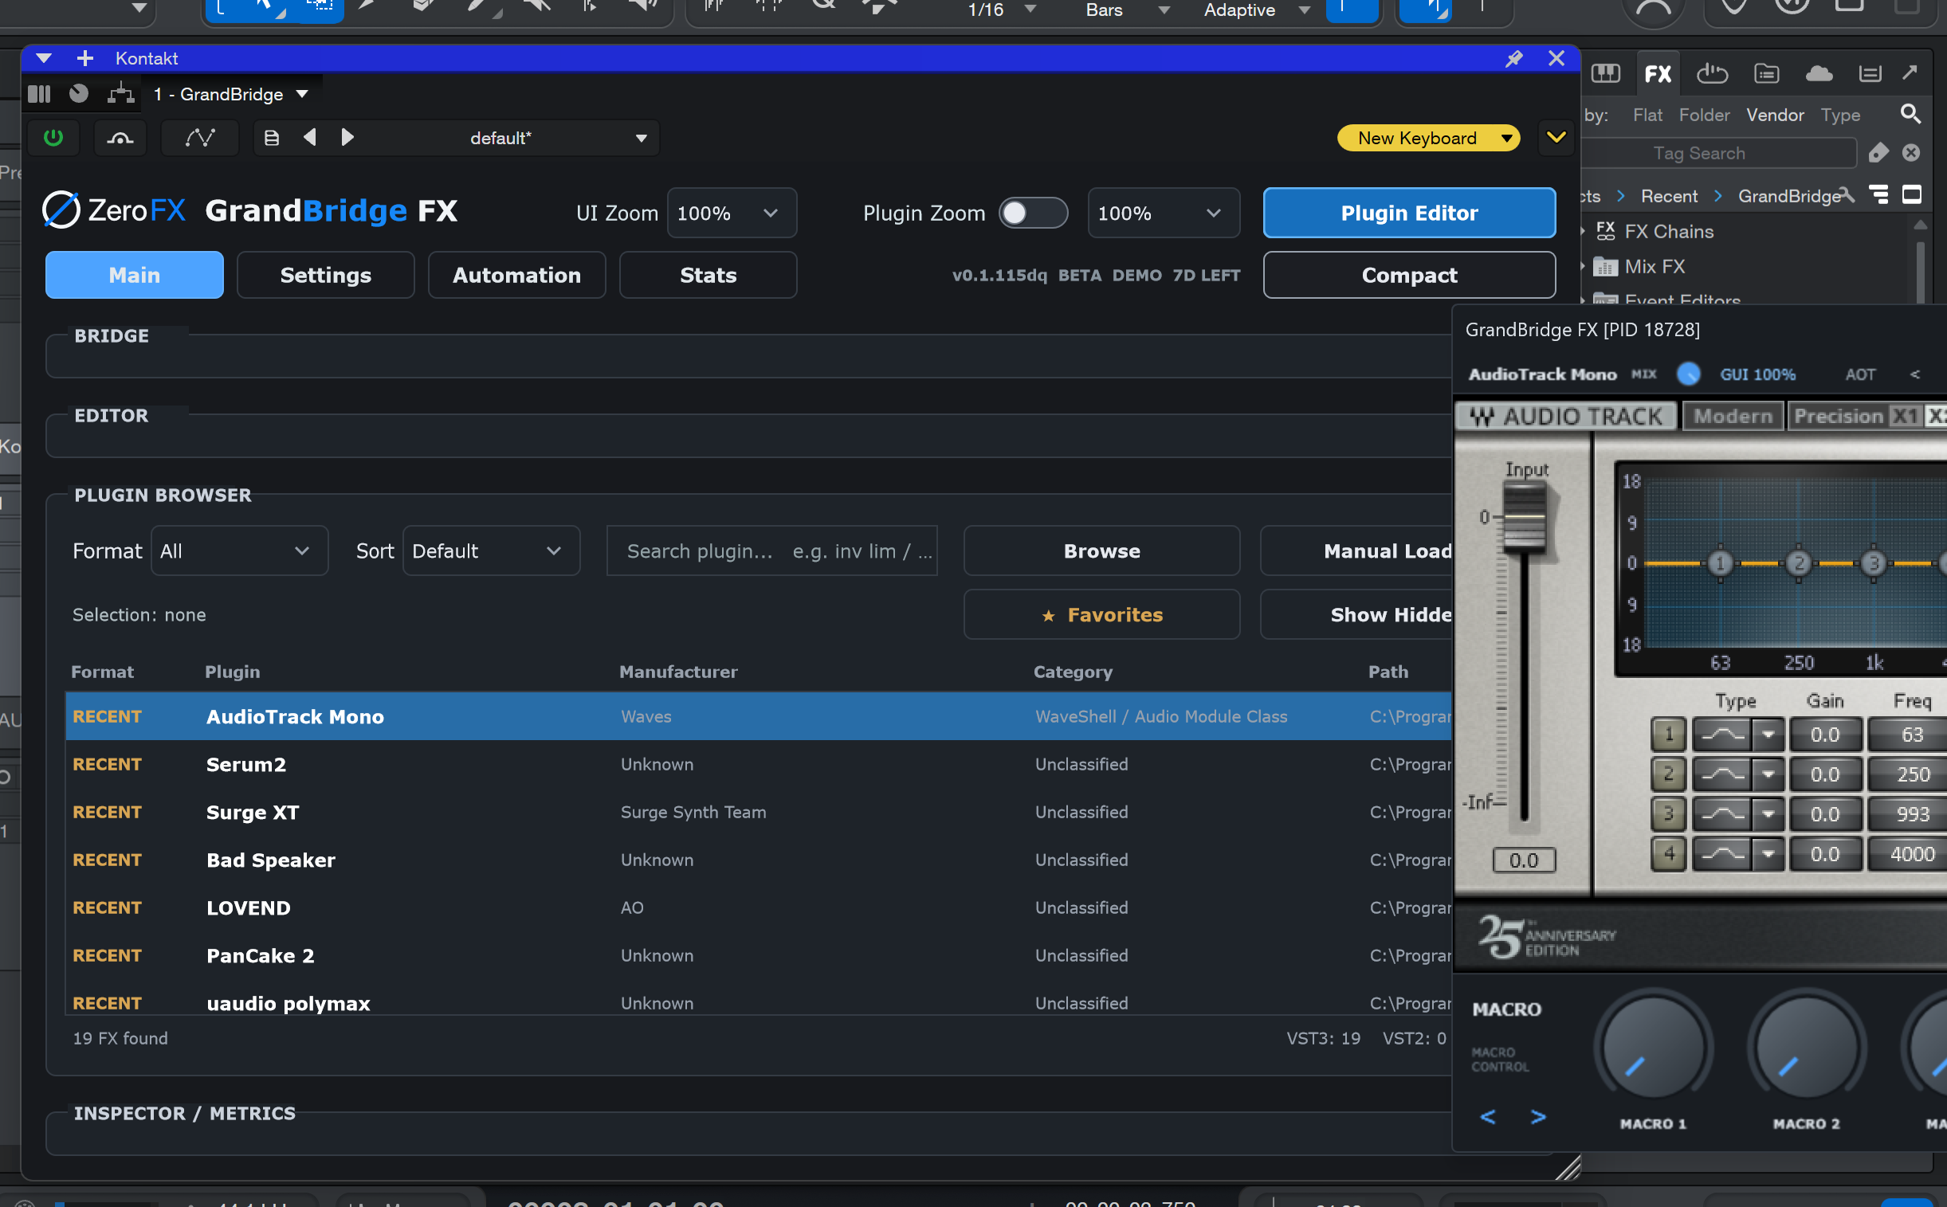
Task: Click the Favorites button
Action: 1101,615
